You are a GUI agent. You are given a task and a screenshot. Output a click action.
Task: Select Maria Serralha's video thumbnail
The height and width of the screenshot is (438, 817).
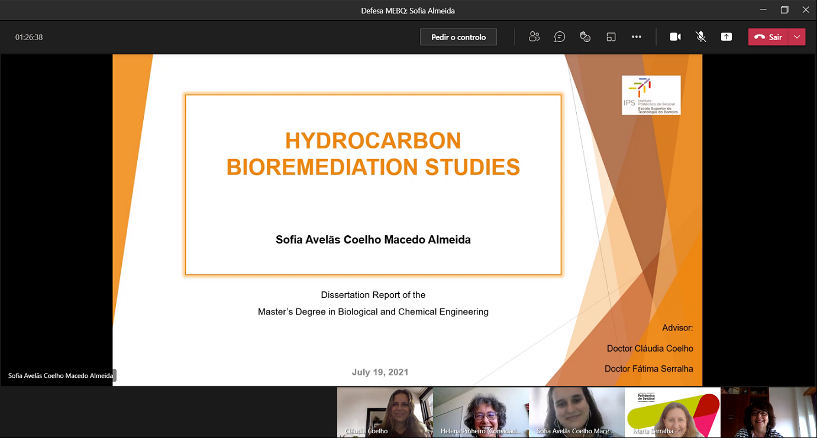(673, 412)
